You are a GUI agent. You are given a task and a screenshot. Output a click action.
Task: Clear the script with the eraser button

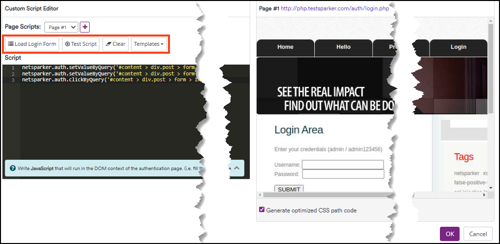(116, 44)
